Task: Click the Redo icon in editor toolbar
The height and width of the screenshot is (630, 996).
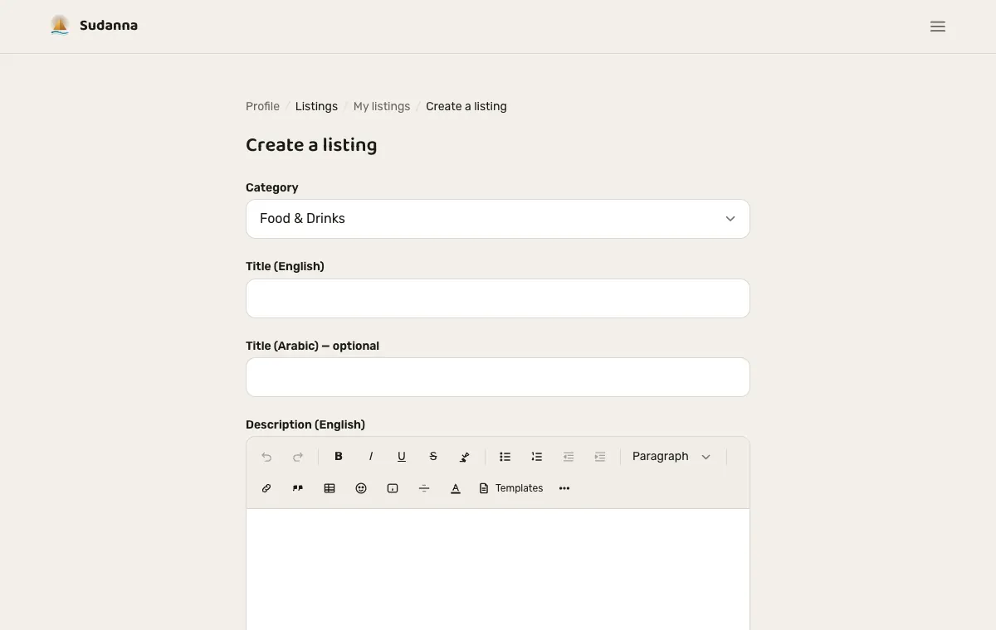Action: point(298,457)
